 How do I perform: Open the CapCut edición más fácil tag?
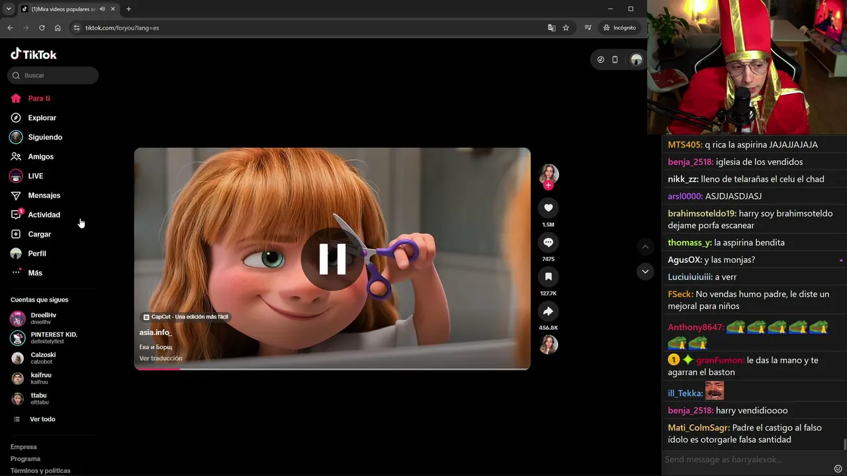pyautogui.click(x=186, y=317)
